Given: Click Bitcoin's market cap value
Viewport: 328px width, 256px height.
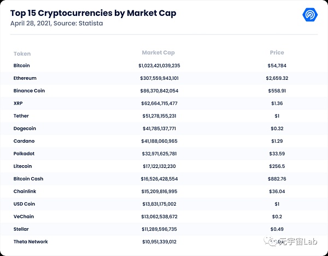Looking at the screenshot, I should (159, 66).
